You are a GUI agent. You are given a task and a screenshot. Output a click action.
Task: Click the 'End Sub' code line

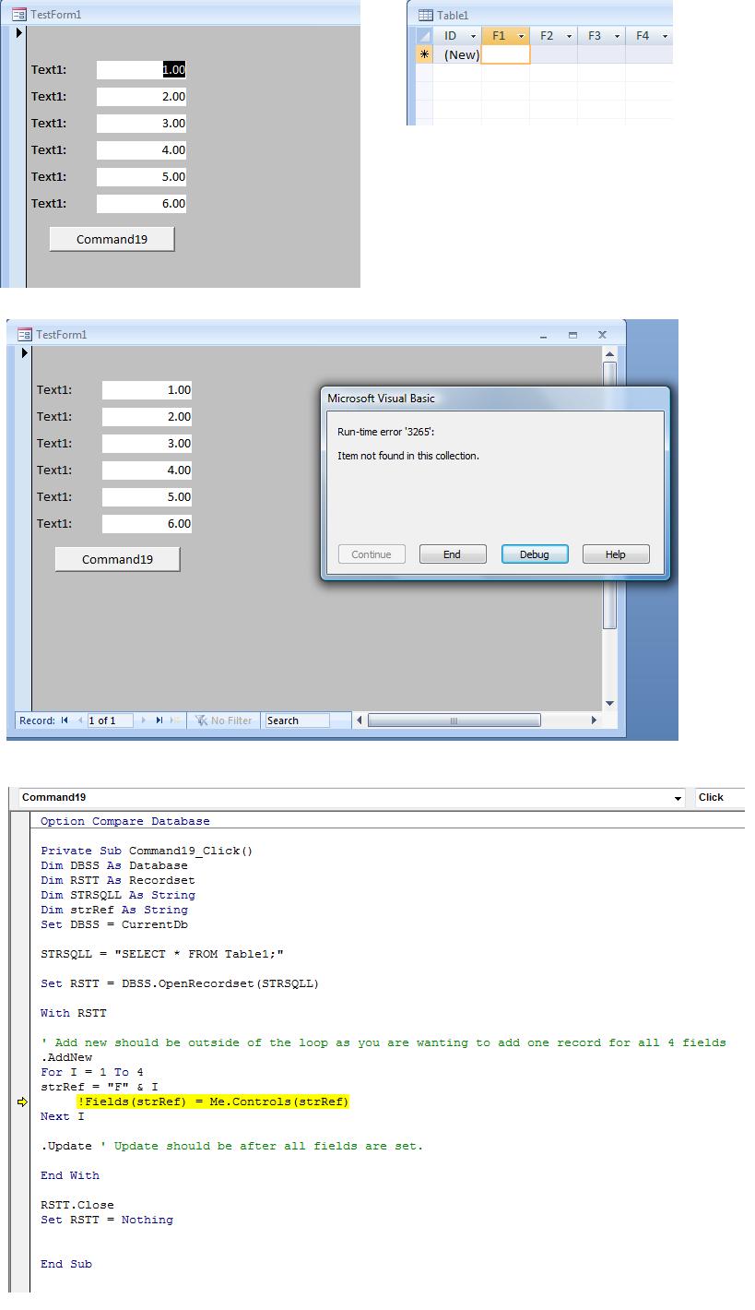click(x=66, y=1264)
